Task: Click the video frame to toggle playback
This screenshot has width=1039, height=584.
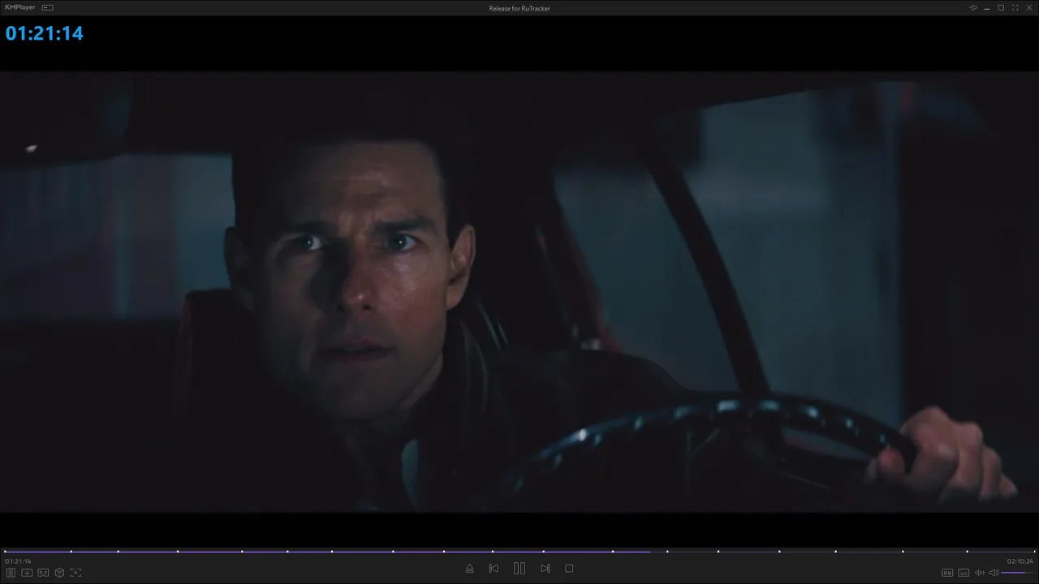Action: coord(519,292)
